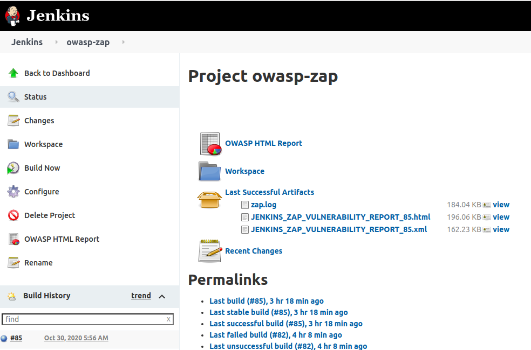The image size is (531, 350).
Task: View the REPORT_85.html artifact
Action: point(501,217)
